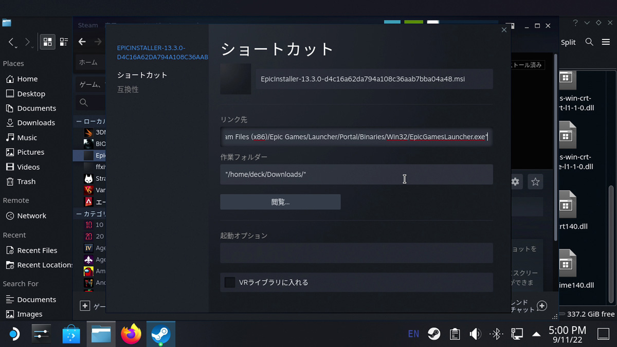Click shortcut icon image placeholder
Image resolution: width=617 pixels, height=347 pixels.
pyautogui.click(x=235, y=79)
